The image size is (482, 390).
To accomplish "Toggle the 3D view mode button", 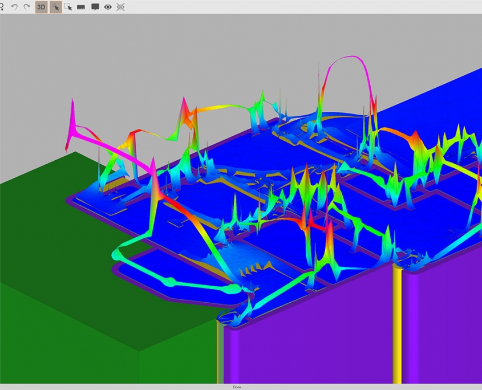I will point(41,7).
